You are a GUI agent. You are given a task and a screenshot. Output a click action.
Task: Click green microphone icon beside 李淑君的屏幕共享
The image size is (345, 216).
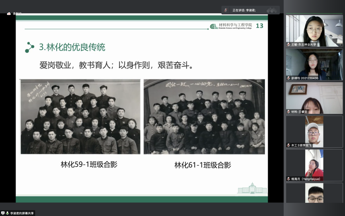click(7, 213)
